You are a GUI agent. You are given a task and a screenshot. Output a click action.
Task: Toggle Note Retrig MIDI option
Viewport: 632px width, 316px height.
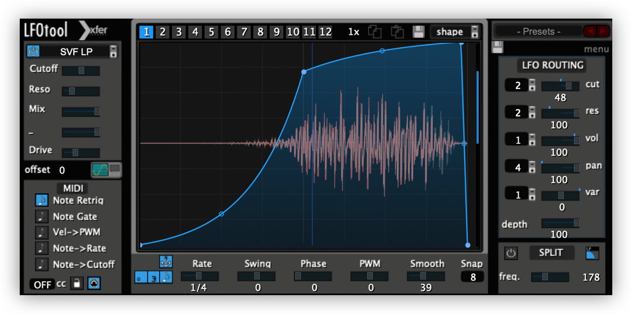pyautogui.click(x=41, y=201)
